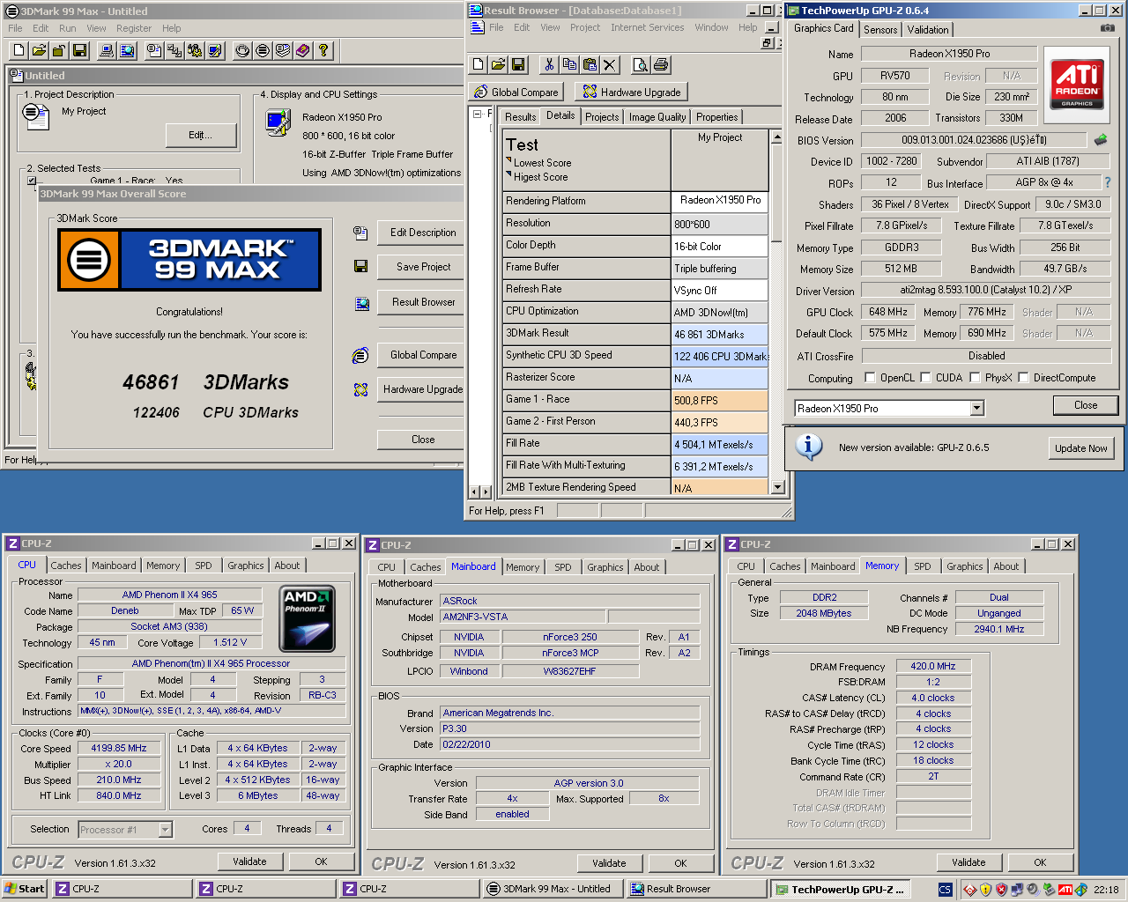Open the Run menu in 3DMark 99 Max

[67, 28]
